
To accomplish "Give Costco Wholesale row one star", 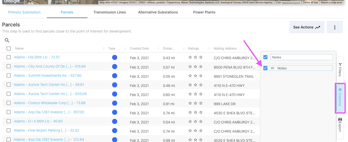I will coord(190,103).
